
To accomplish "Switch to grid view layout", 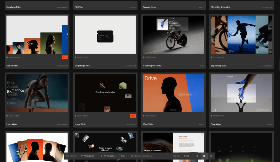I will click(x=204, y=156).
